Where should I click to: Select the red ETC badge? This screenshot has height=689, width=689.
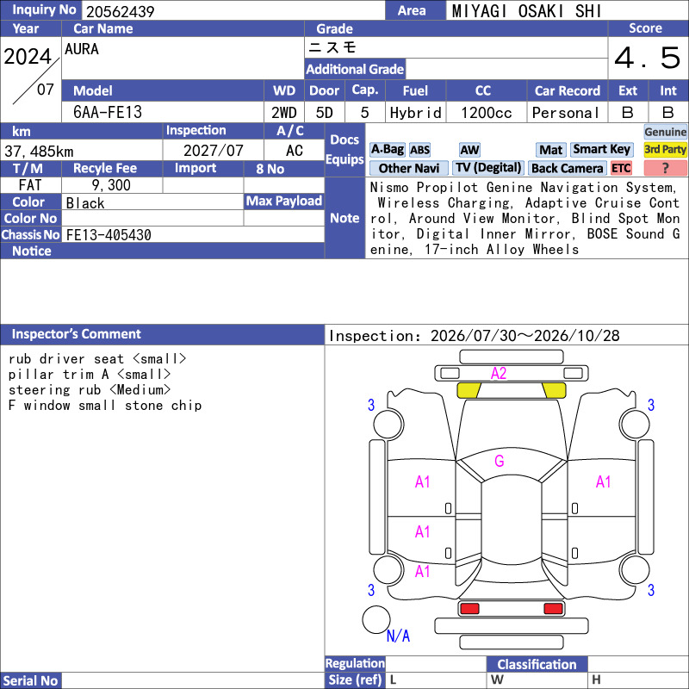point(620,168)
